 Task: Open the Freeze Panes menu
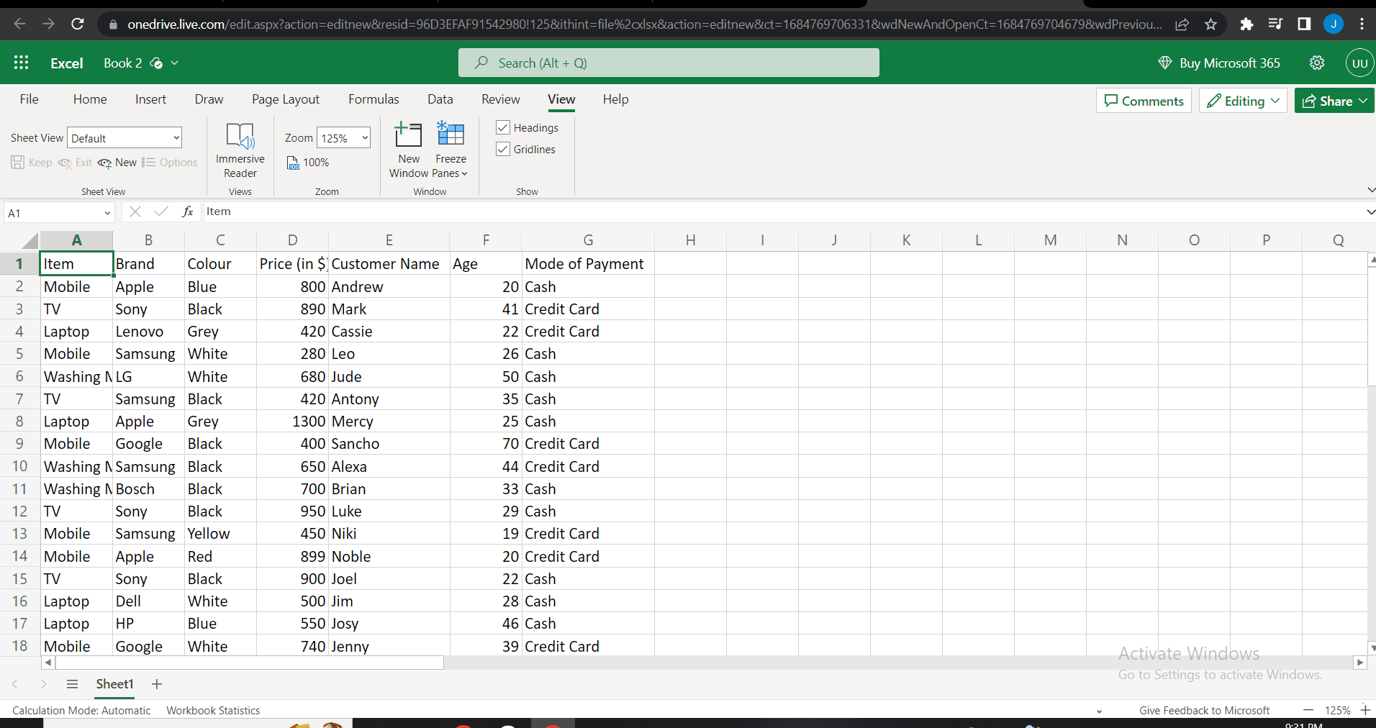coord(451,150)
